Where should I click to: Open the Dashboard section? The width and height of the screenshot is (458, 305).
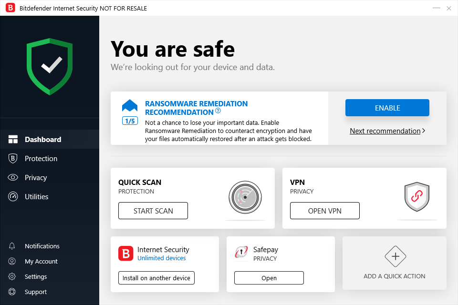pyautogui.click(x=43, y=140)
